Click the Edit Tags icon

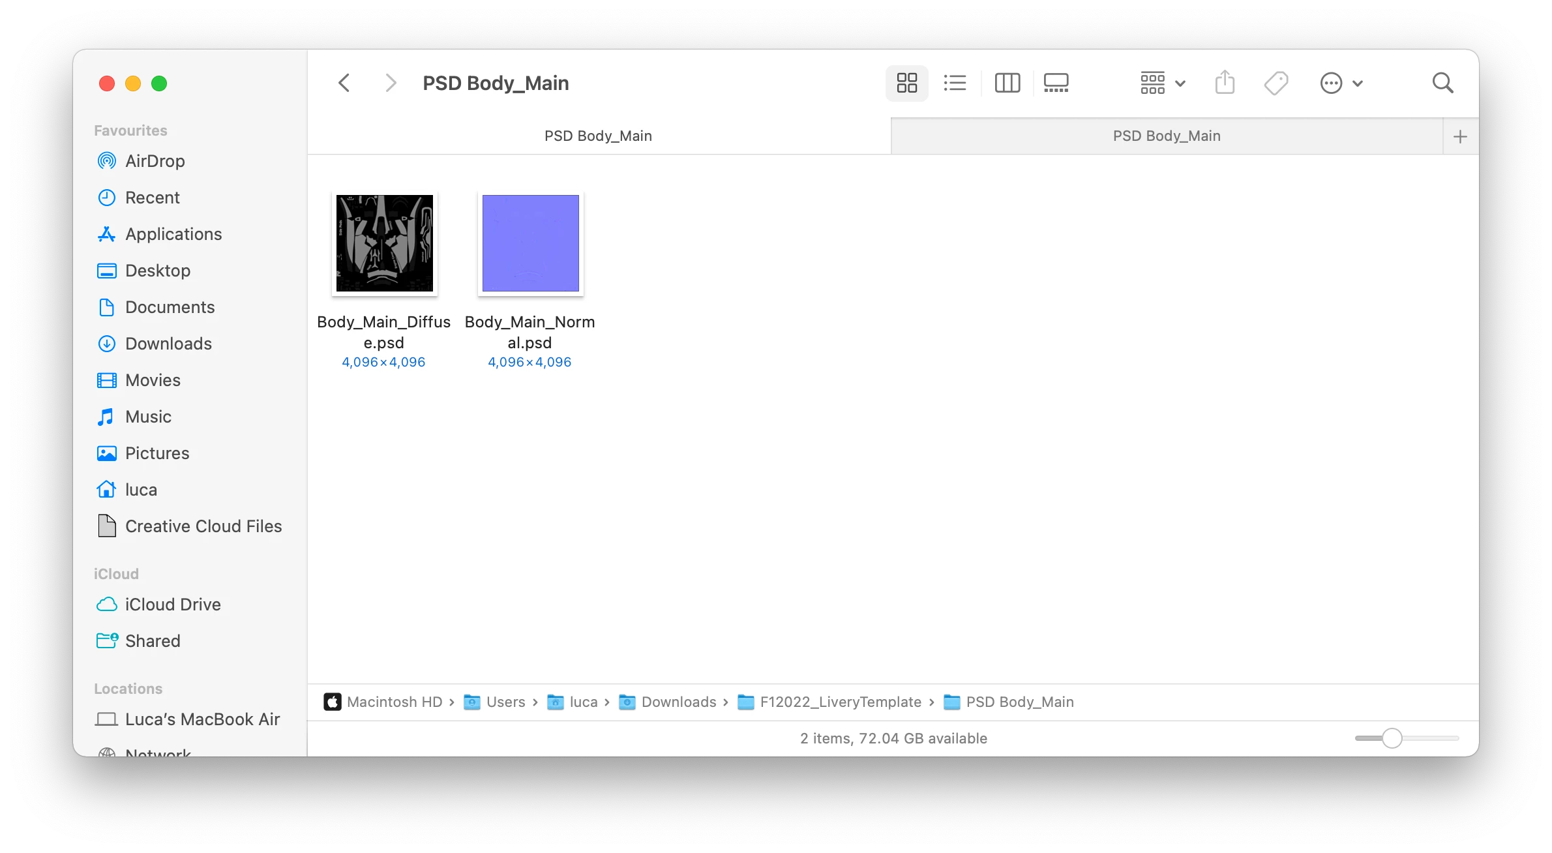[x=1276, y=83]
